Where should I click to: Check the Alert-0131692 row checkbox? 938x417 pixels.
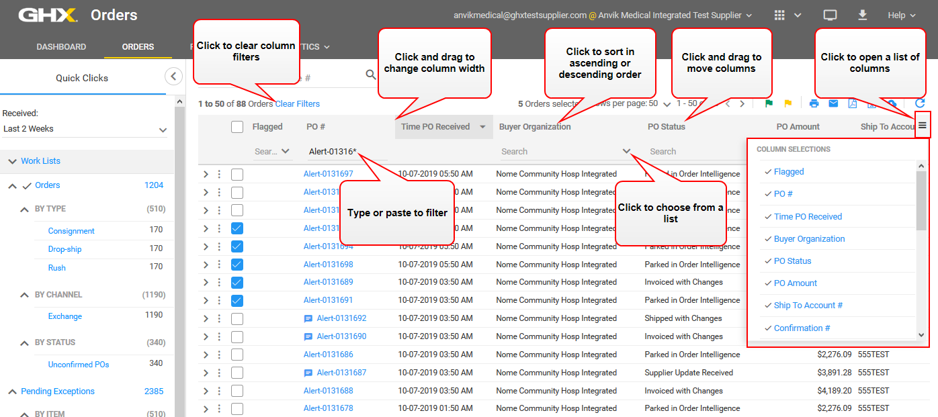(237, 318)
